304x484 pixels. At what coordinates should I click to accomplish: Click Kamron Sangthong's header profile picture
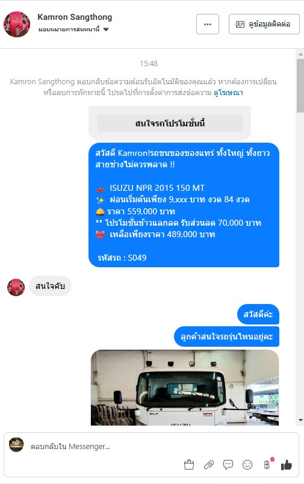point(17,24)
